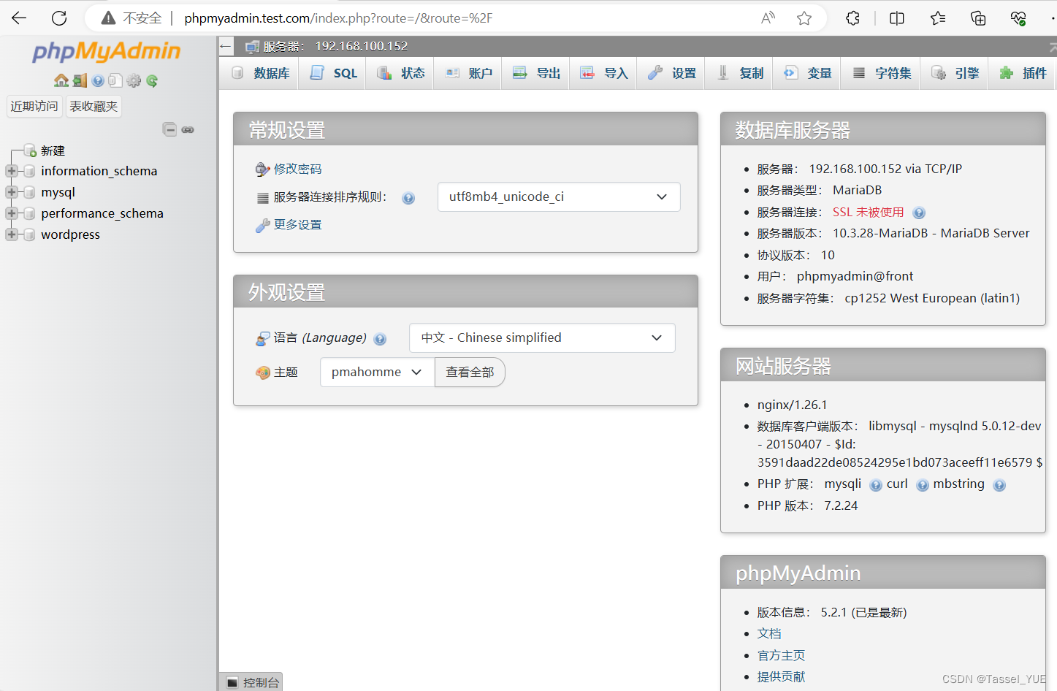Click the phpMyAdmin logo
The width and height of the screenshot is (1057, 691).
107,52
